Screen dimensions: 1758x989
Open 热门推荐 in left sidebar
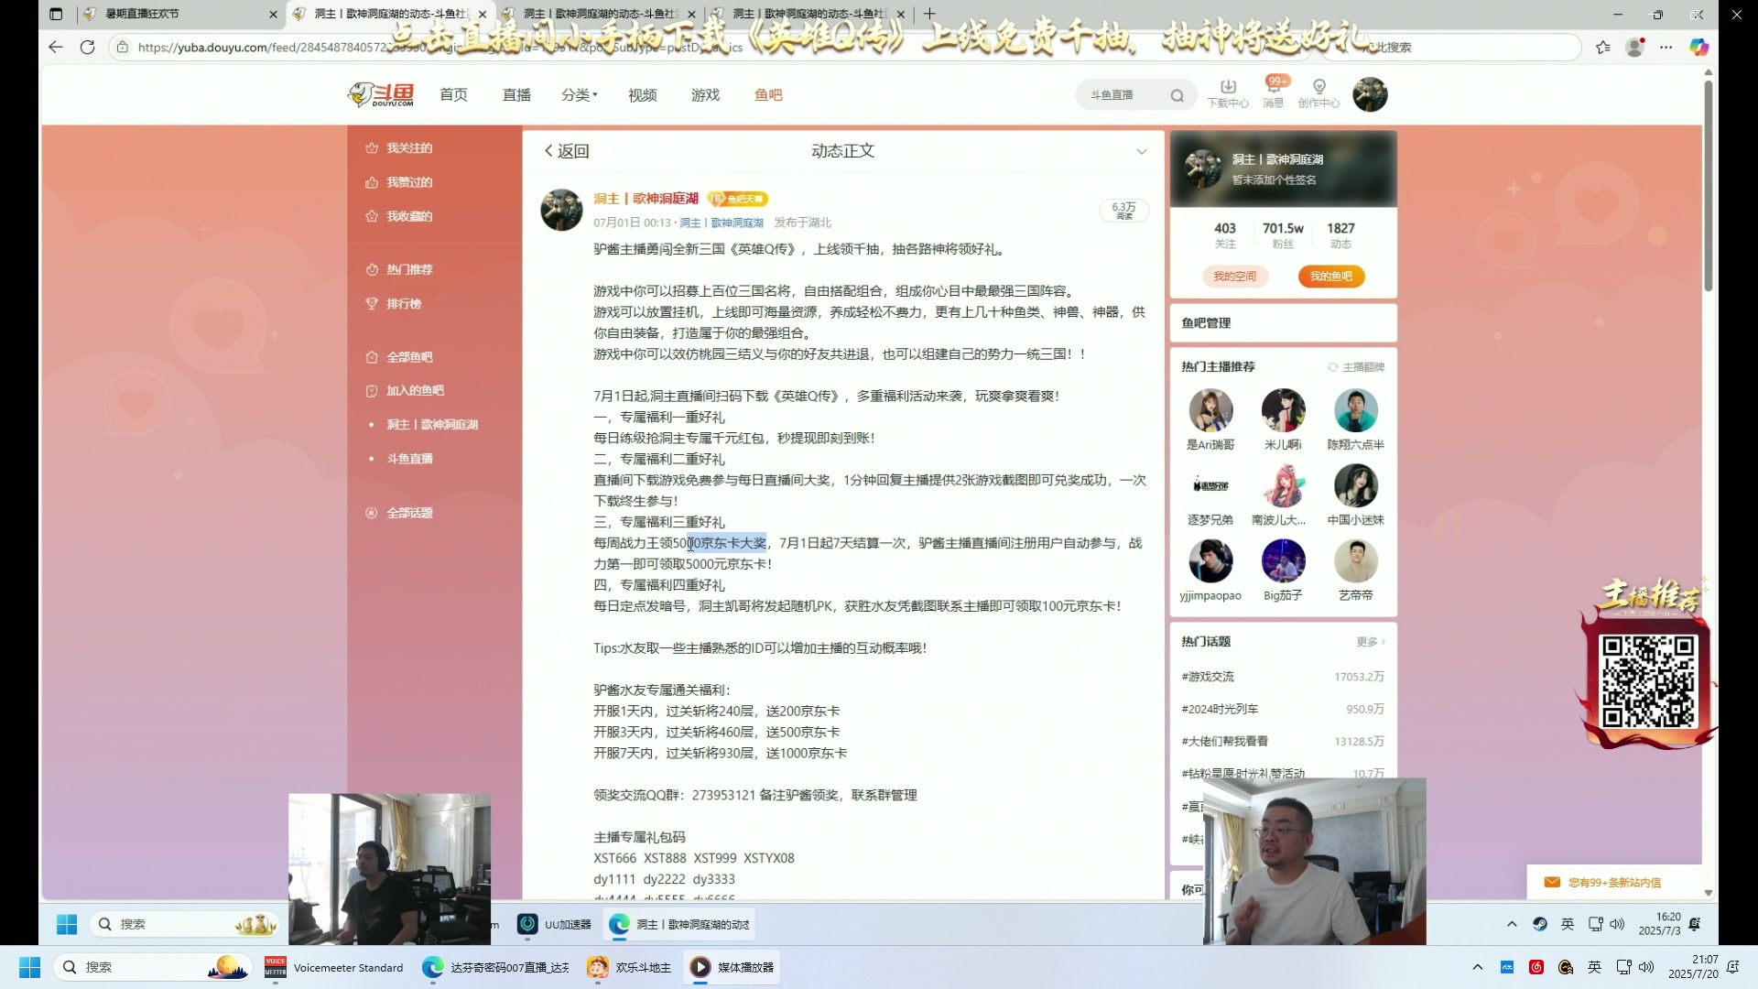tap(399, 269)
